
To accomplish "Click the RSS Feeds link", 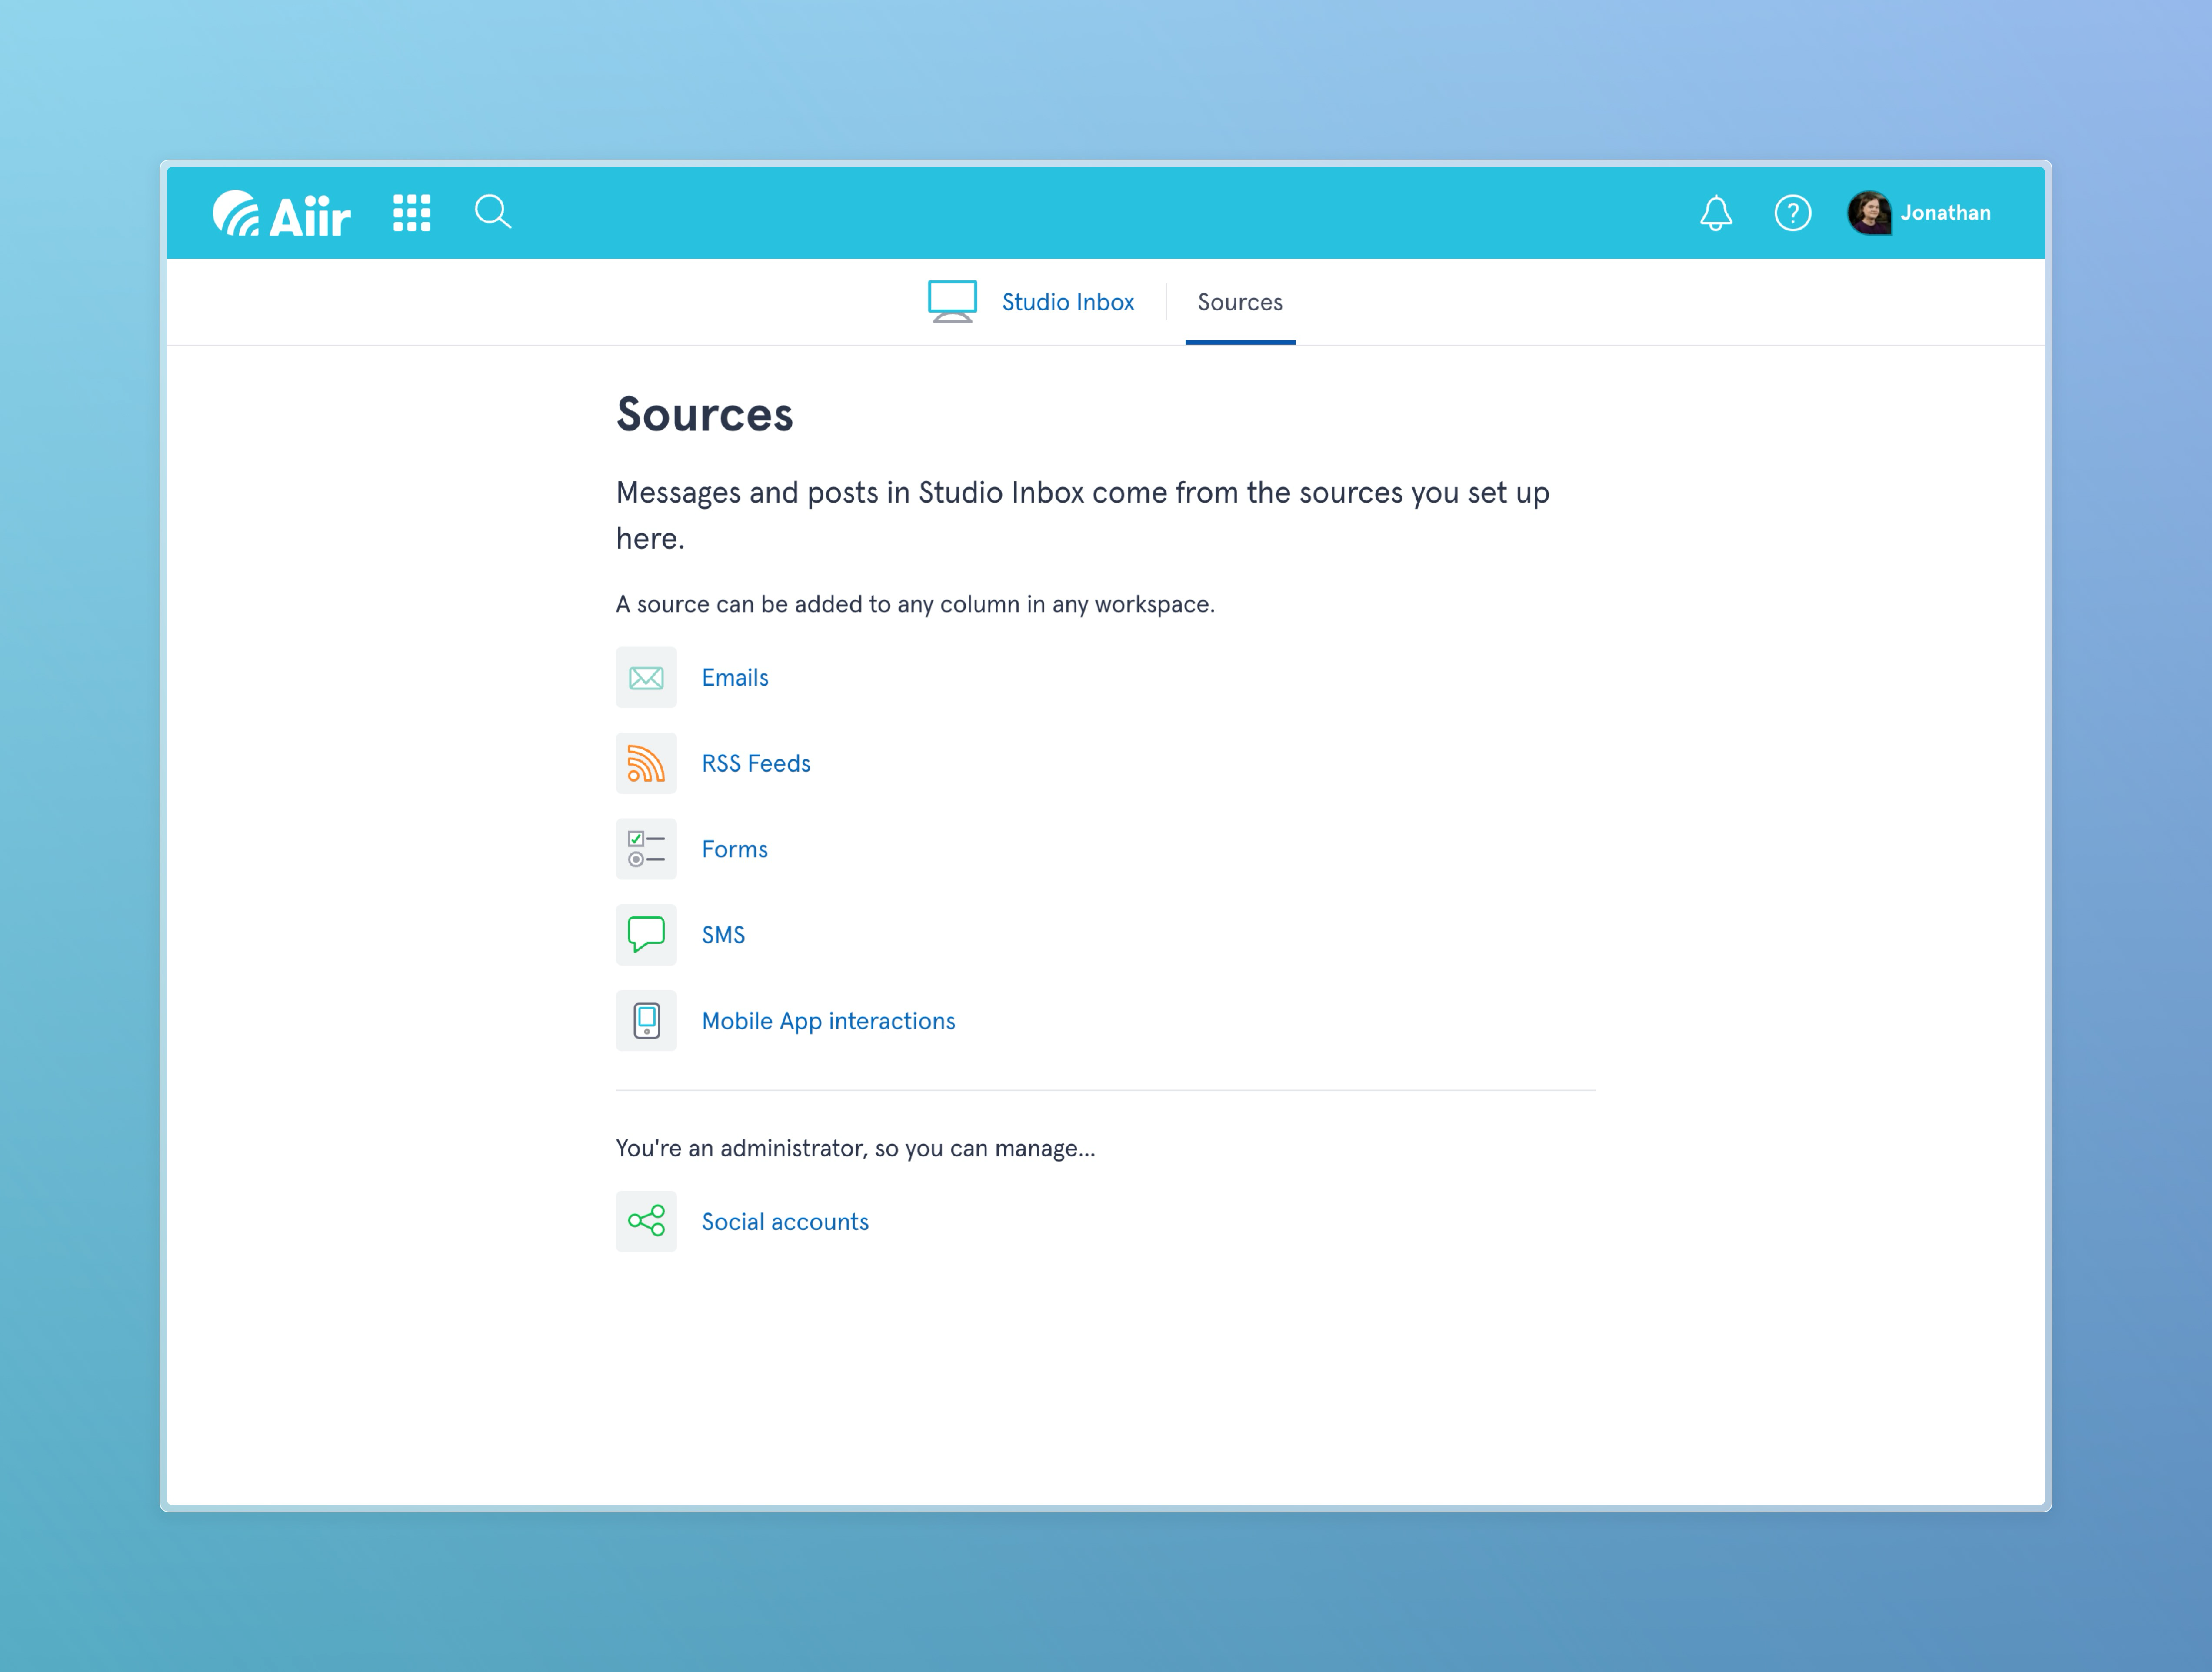I will click(756, 763).
